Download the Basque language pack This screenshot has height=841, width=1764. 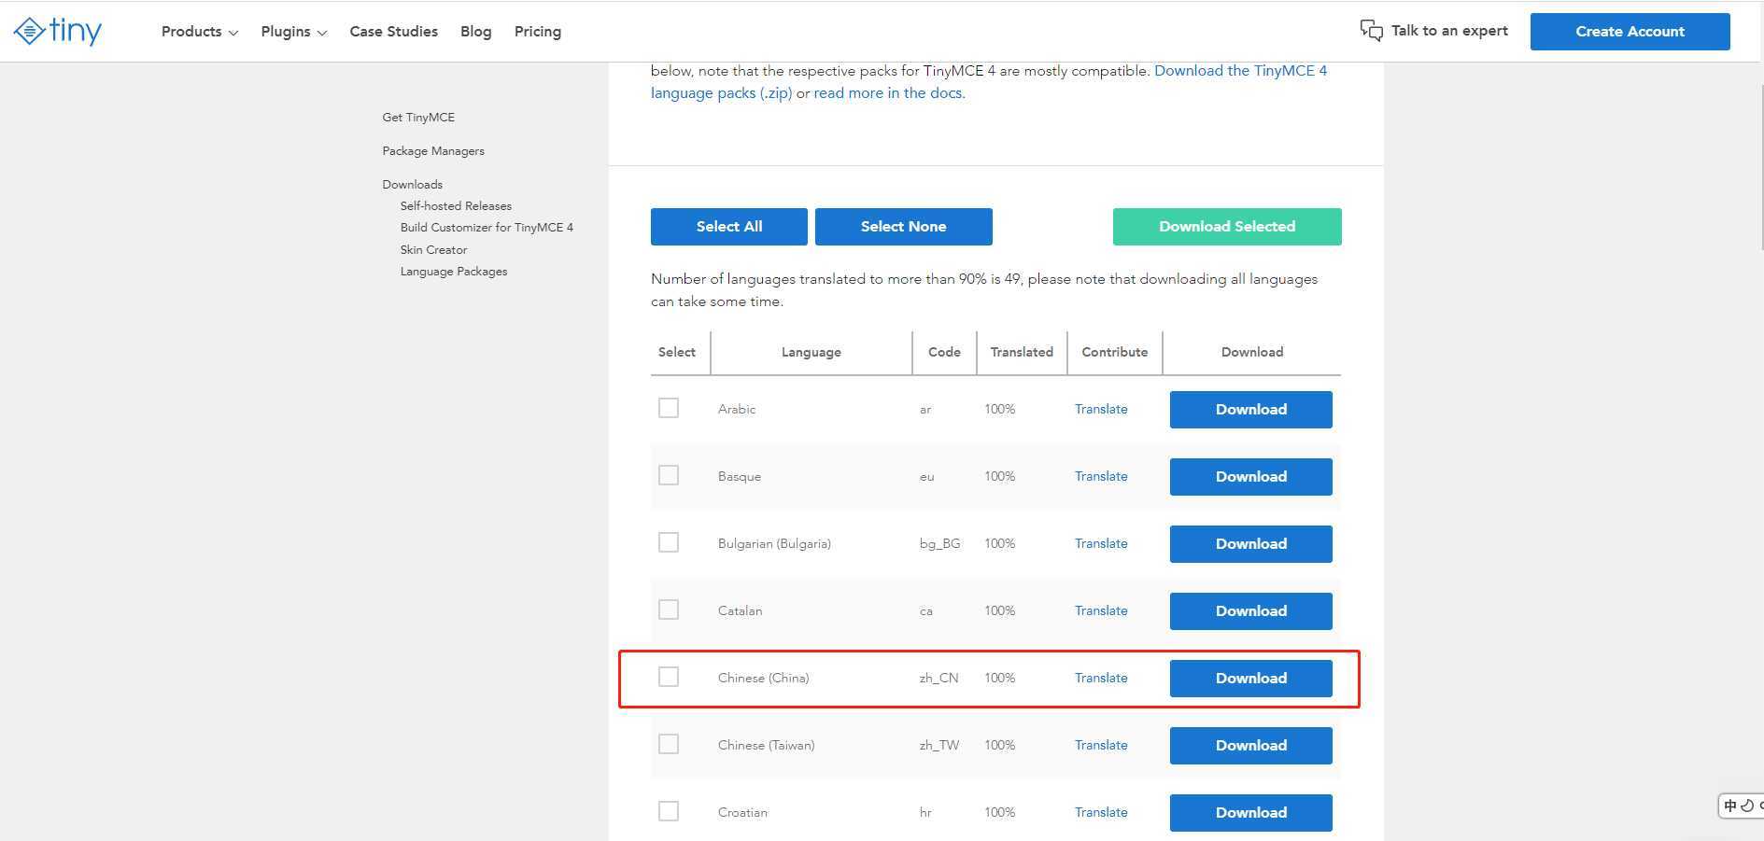click(1250, 477)
